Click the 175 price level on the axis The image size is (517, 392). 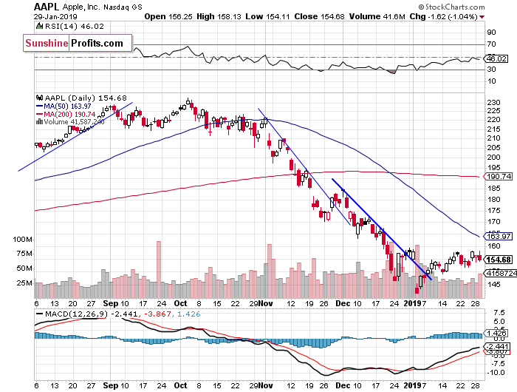click(x=493, y=210)
